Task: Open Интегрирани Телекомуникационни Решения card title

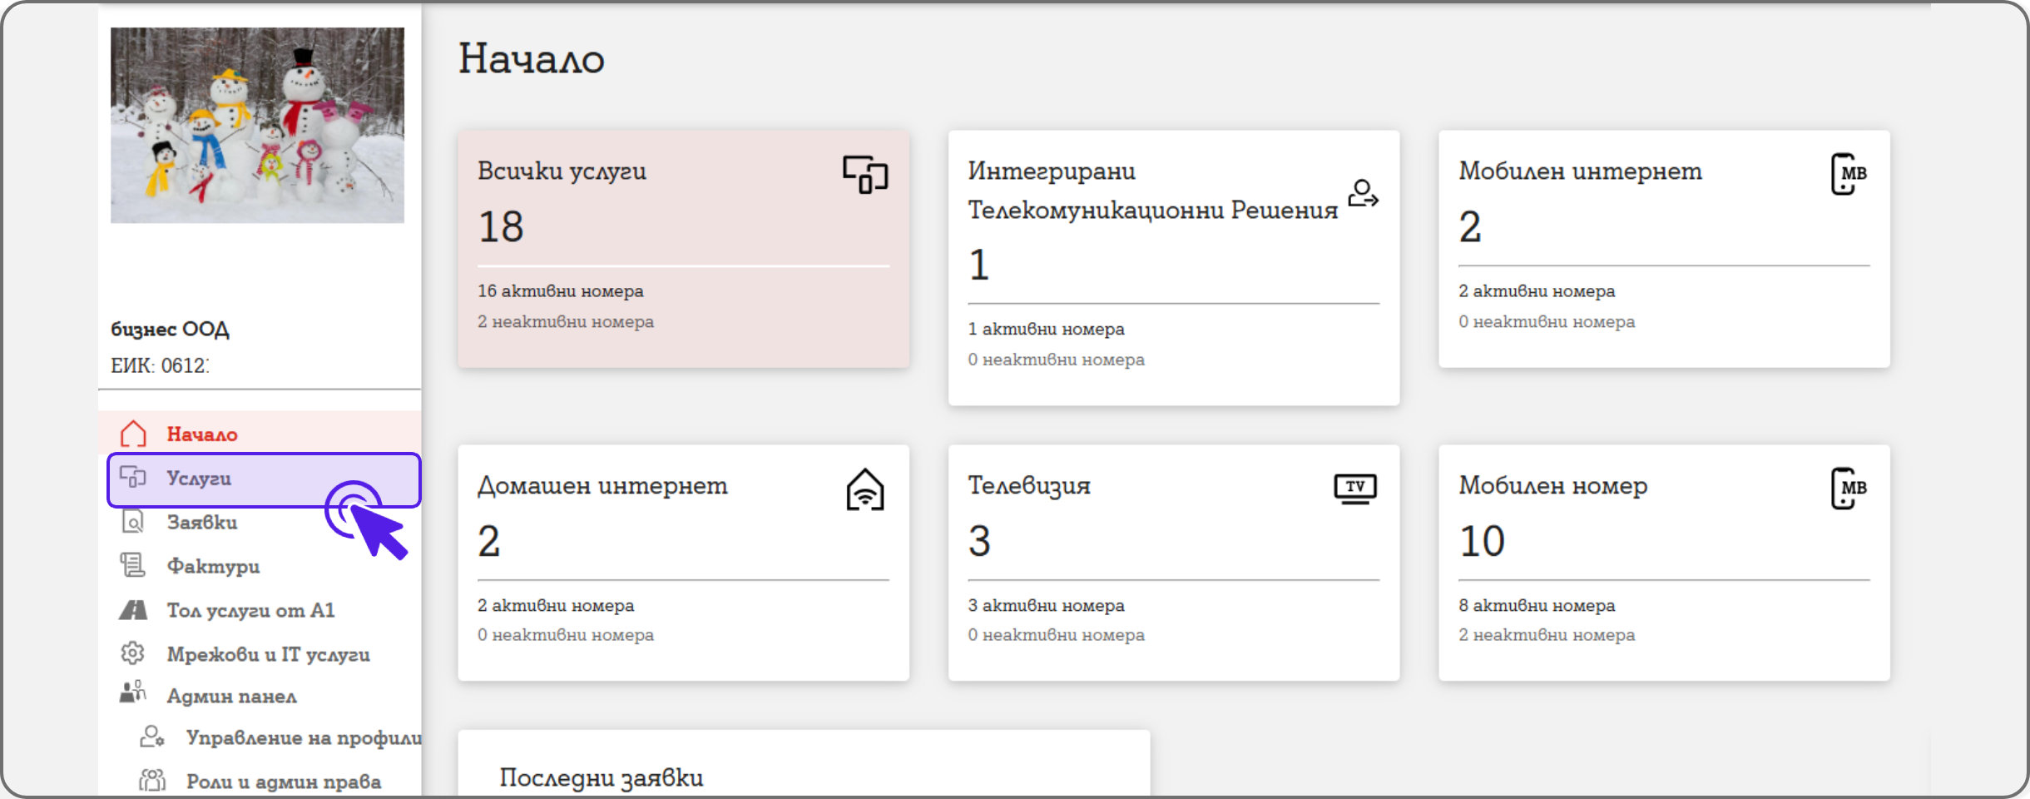Action: click(1153, 191)
